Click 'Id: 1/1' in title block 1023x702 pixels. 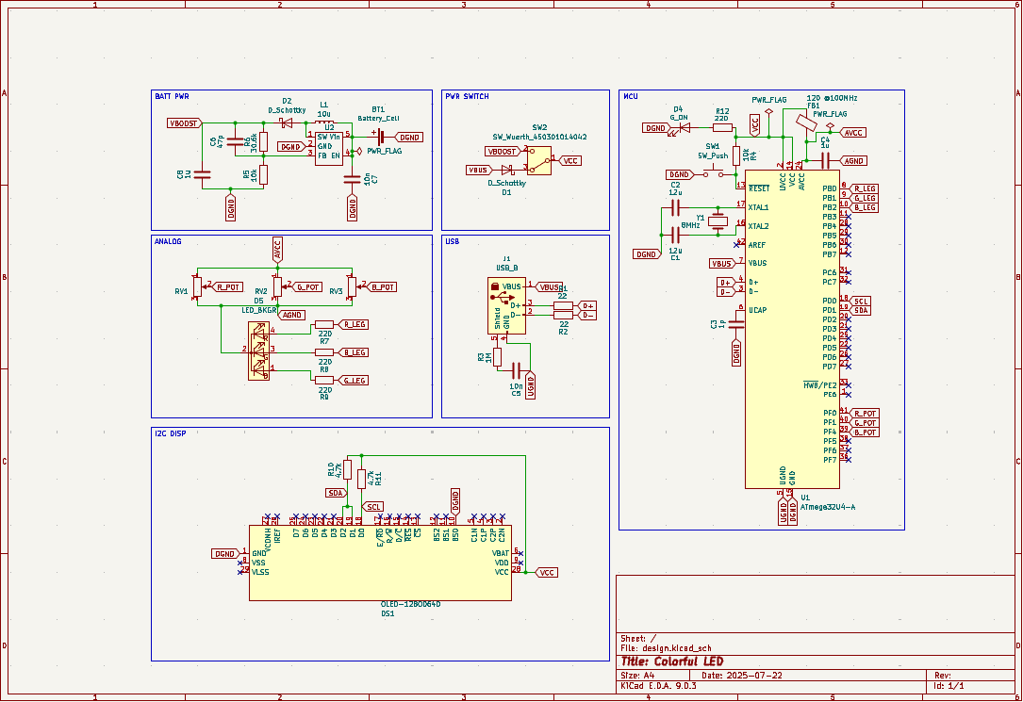pyautogui.click(x=949, y=686)
